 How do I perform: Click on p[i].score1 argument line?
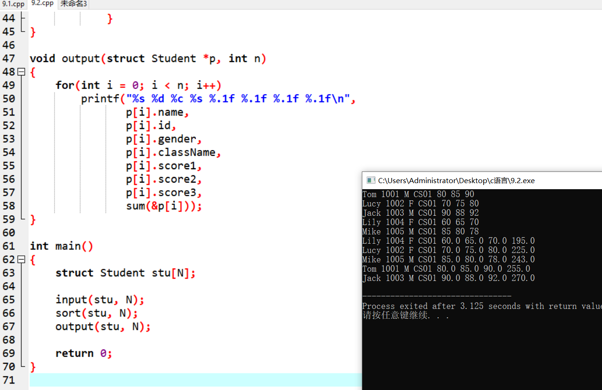[164, 166]
